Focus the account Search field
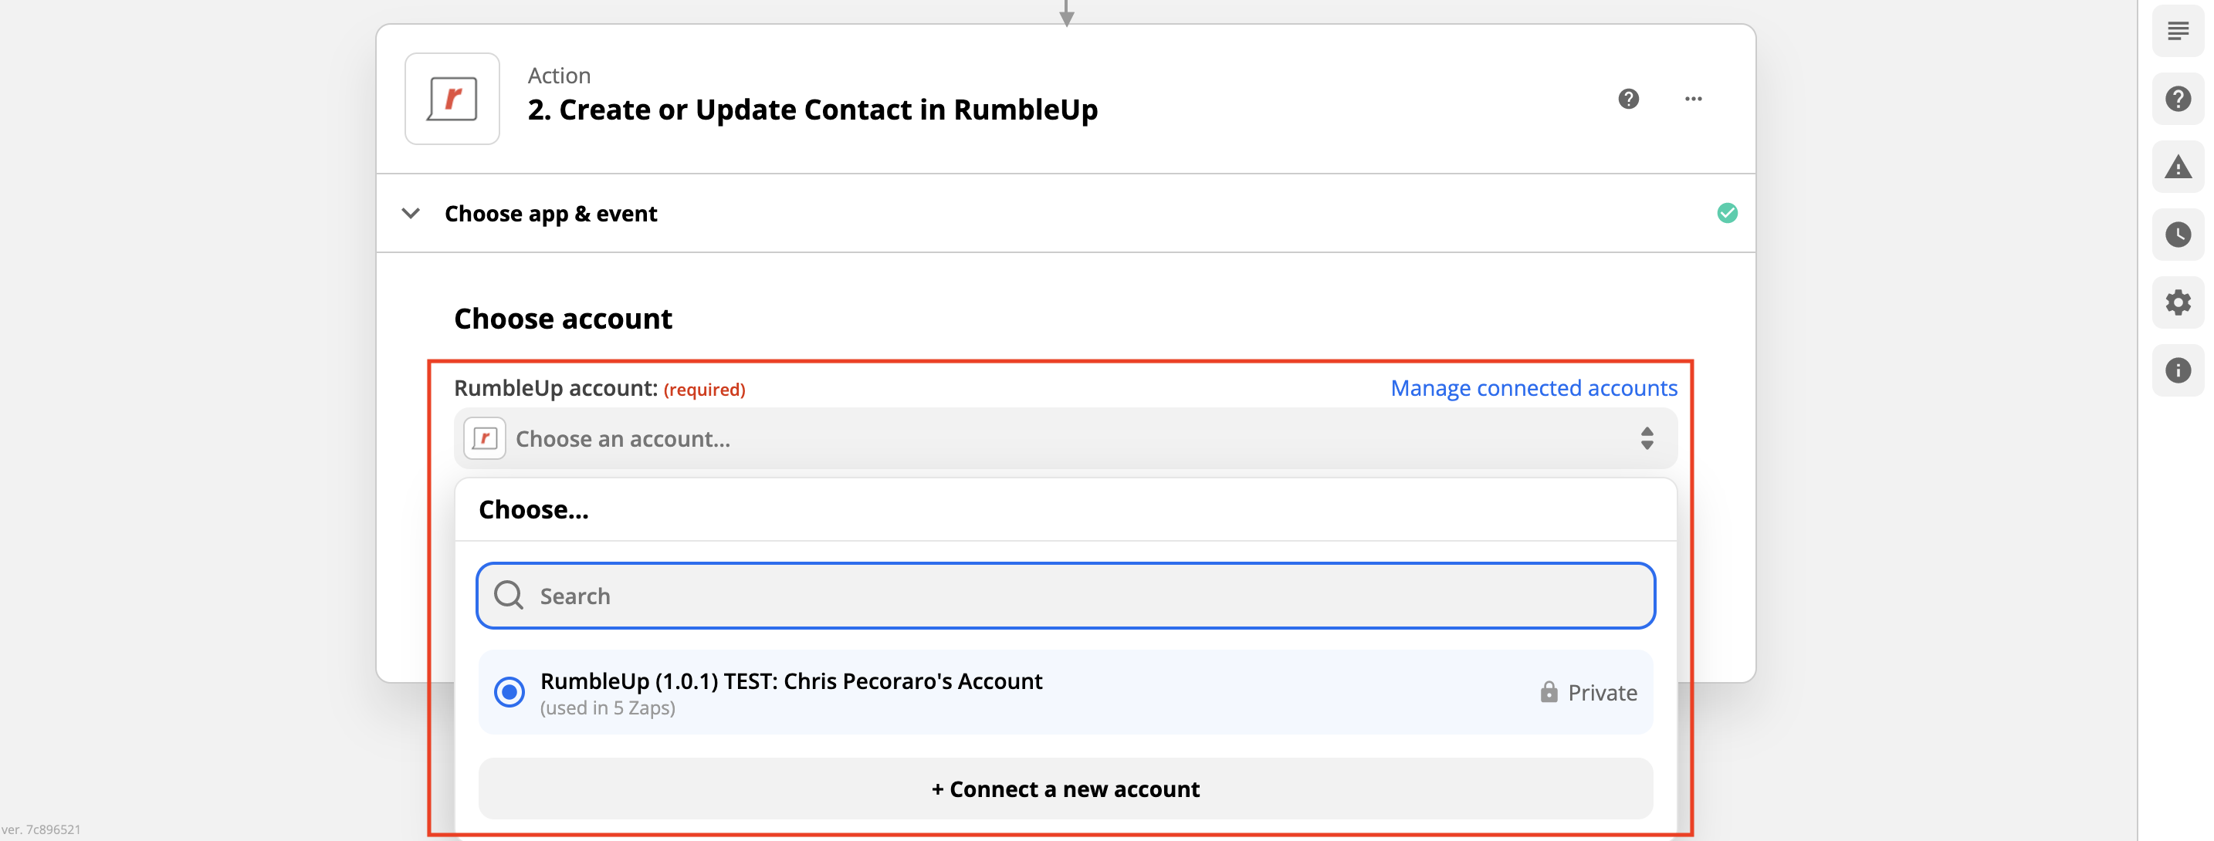The width and height of the screenshot is (2214, 841). click(x=1065, y=596)
